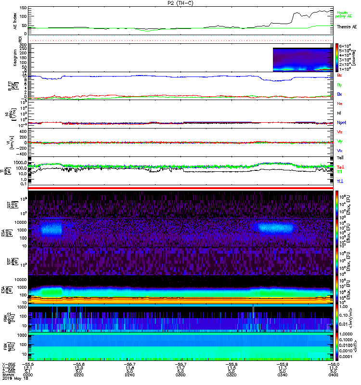Click the 0240 time tick label
361x385 pixels.
point(129,375)
